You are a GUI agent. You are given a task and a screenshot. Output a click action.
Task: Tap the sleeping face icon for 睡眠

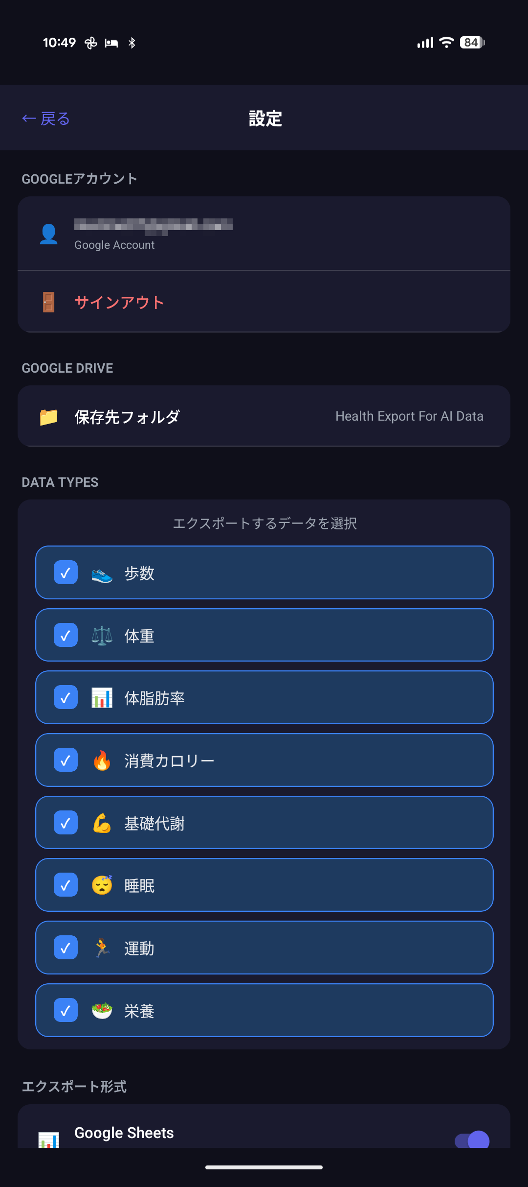click(x=102, y=885)
